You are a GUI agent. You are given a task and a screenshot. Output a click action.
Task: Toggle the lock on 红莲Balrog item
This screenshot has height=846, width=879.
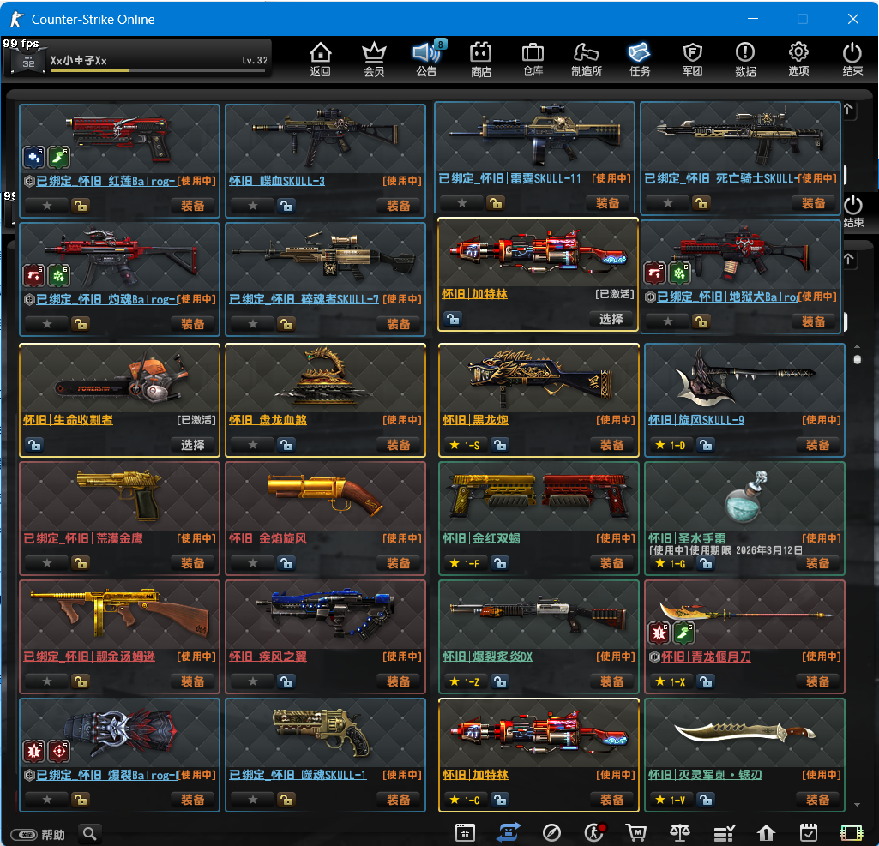pyautogui.click(x=80, y=207)
